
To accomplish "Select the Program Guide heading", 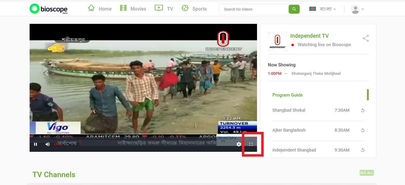I will 288,95.
